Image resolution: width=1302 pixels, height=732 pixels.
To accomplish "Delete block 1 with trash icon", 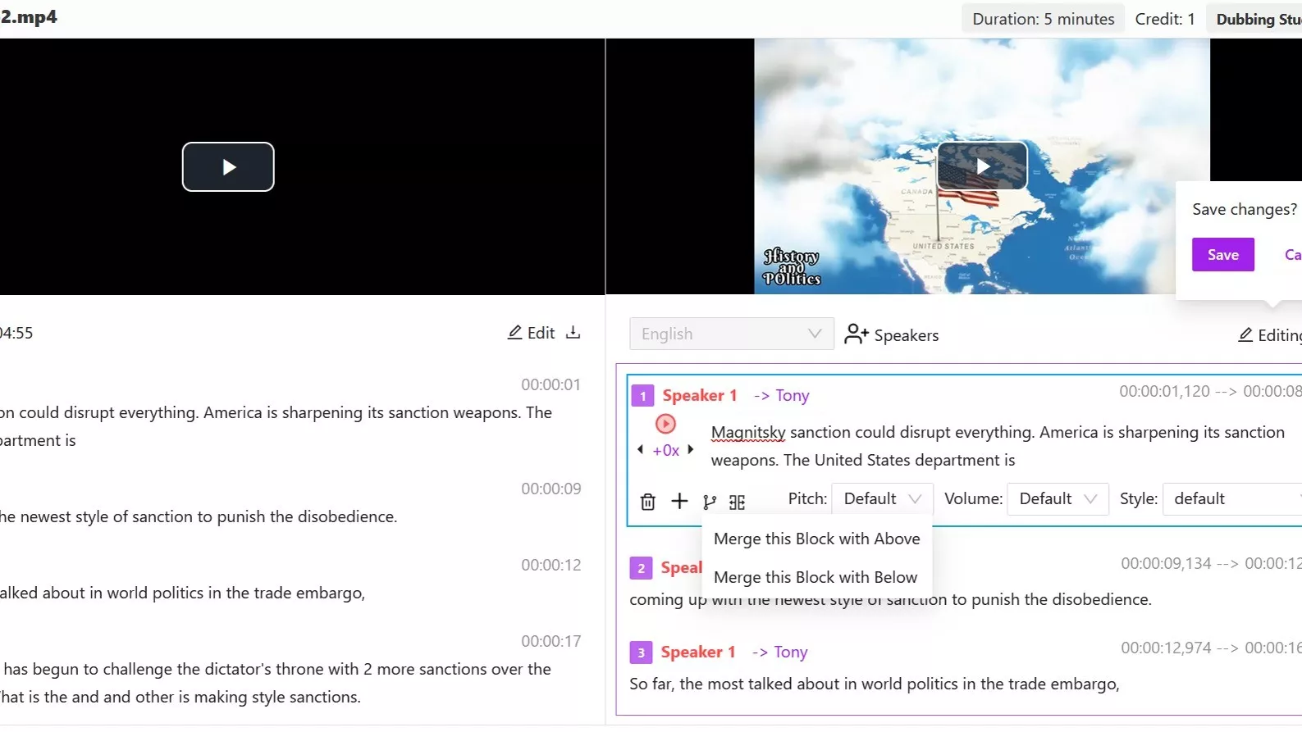I will coord(647,502).
